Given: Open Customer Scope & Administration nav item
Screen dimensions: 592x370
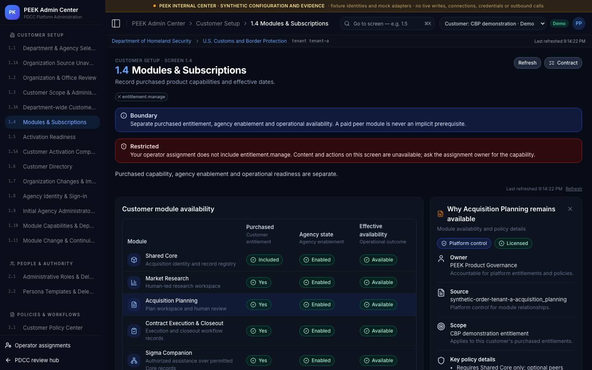Looking at the screenshot, I should point(53,92).
